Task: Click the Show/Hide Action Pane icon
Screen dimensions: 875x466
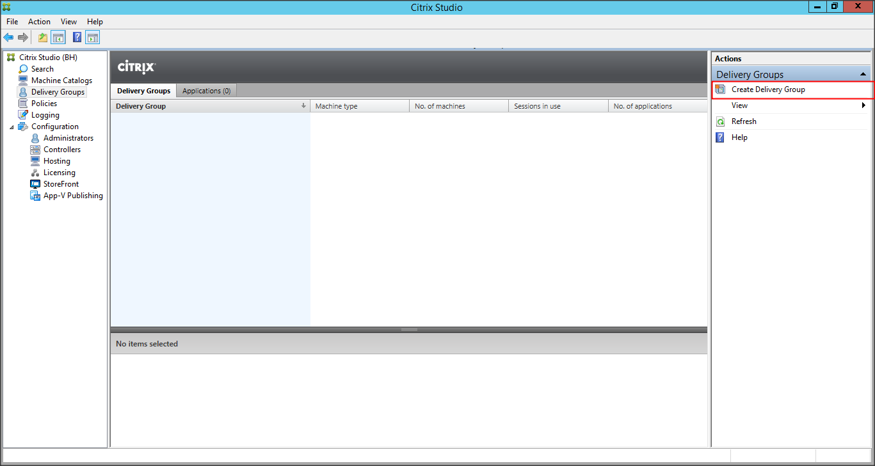Action: coord(93,38)
